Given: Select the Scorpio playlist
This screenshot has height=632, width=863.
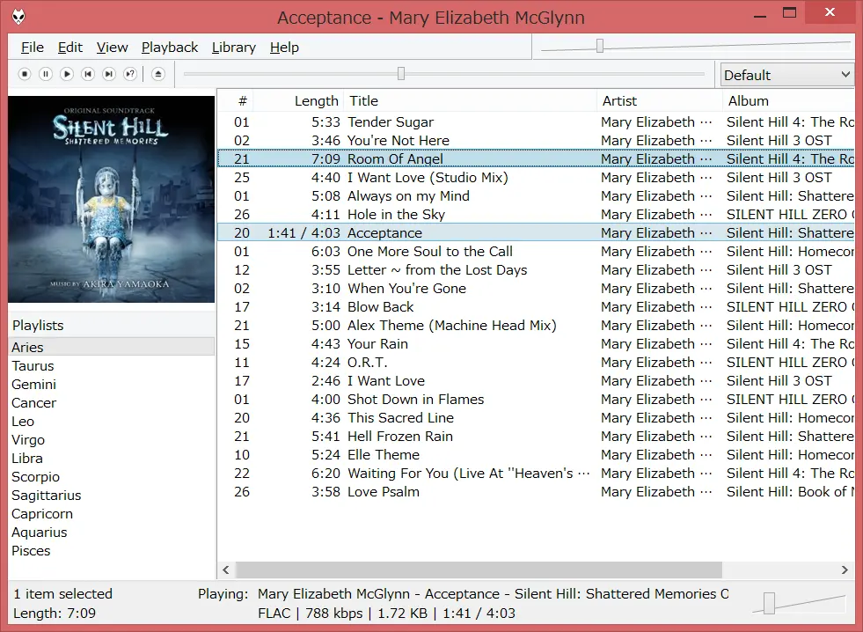Looking at the screenshot, I should coord(112,477).
